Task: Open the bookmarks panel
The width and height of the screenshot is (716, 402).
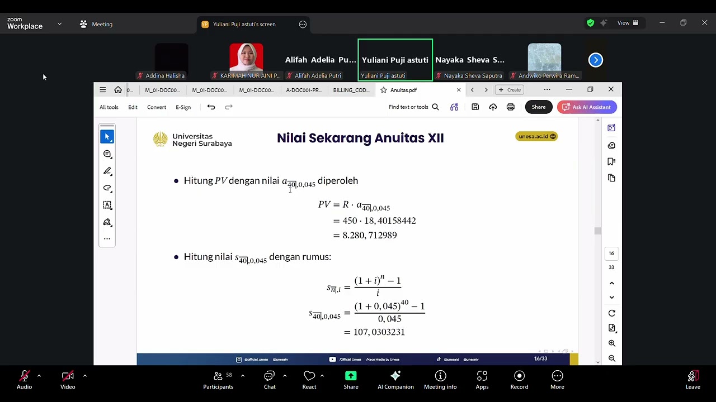Action: pos(611,161)
